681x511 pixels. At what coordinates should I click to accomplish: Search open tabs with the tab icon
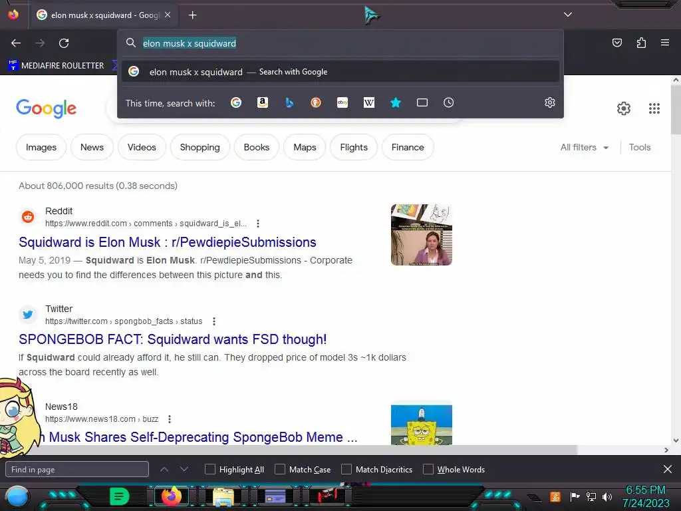[422, 102]
